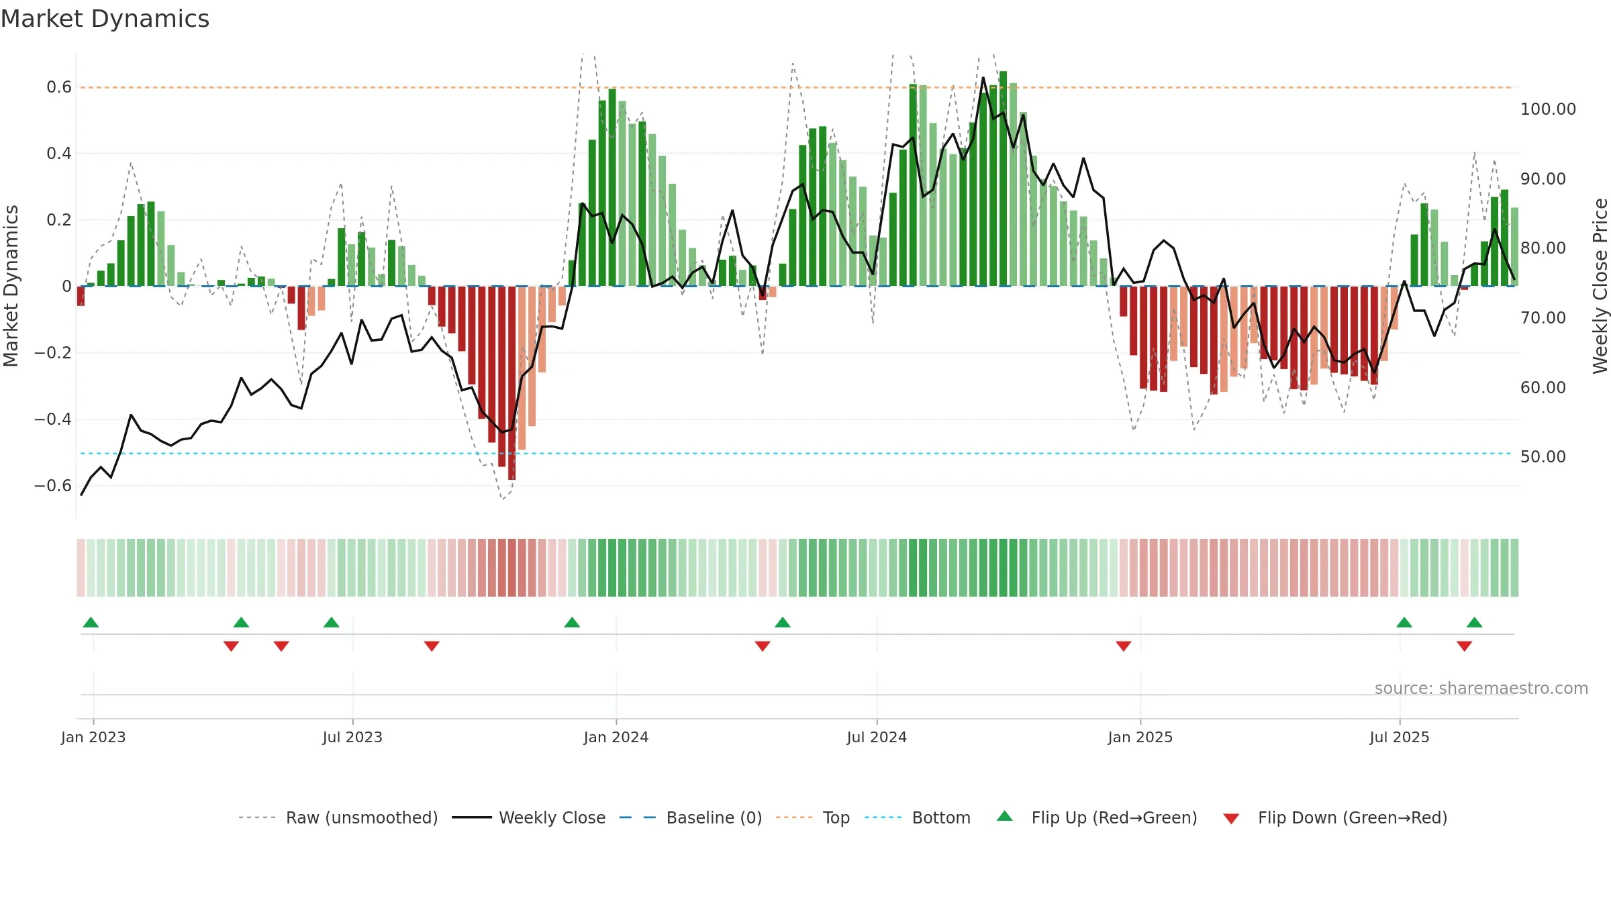This screenshot has height=906, width=1611.
Task: Click the green flip-up triangle at Jan 2023
Action: tap(91, 622)
